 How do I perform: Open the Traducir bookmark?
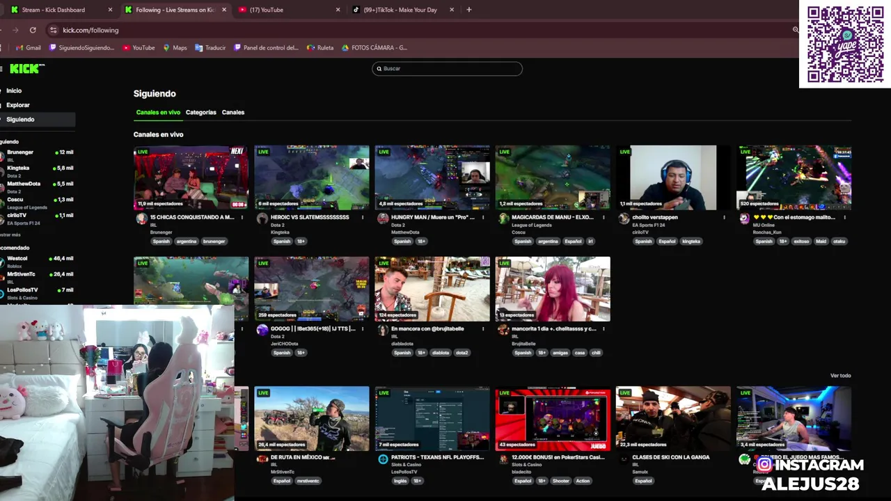tap(210, 48)
